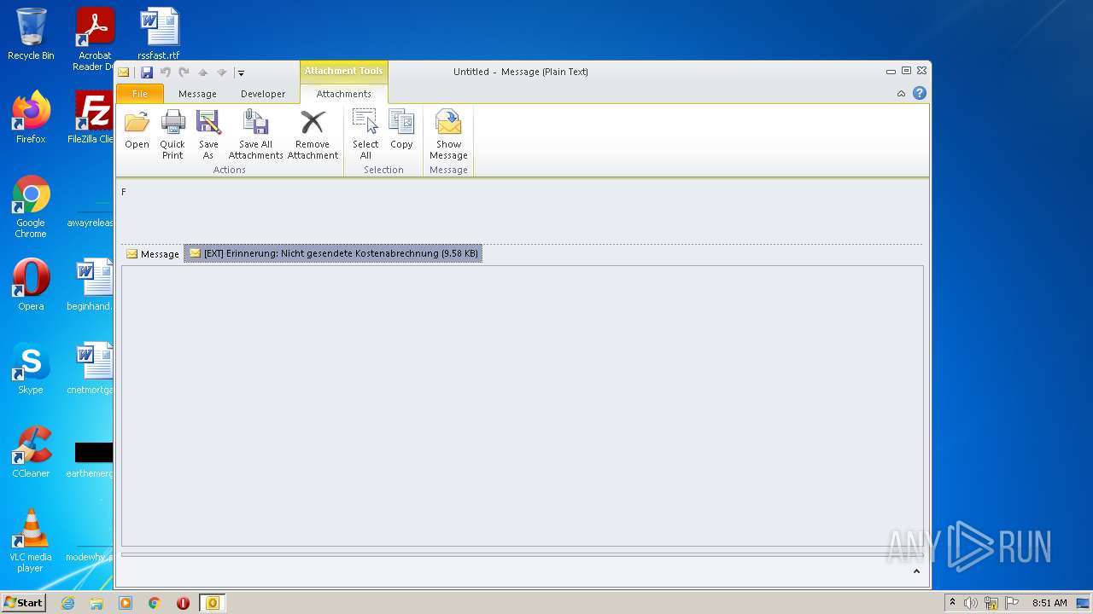Close the Untitled message window
This screenshot has height=614, width=1093.
921,72
